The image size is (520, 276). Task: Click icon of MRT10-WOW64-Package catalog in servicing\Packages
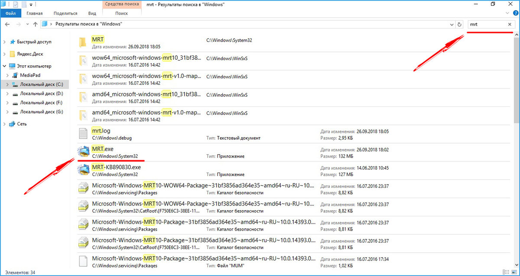click(83, 188)
